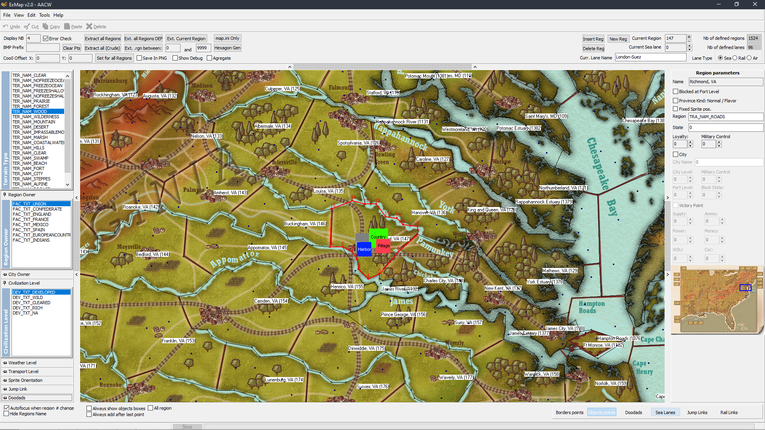Disable the Error Check checkbox
Viewport: 765px width, 430px height.
tap(46, 39)
